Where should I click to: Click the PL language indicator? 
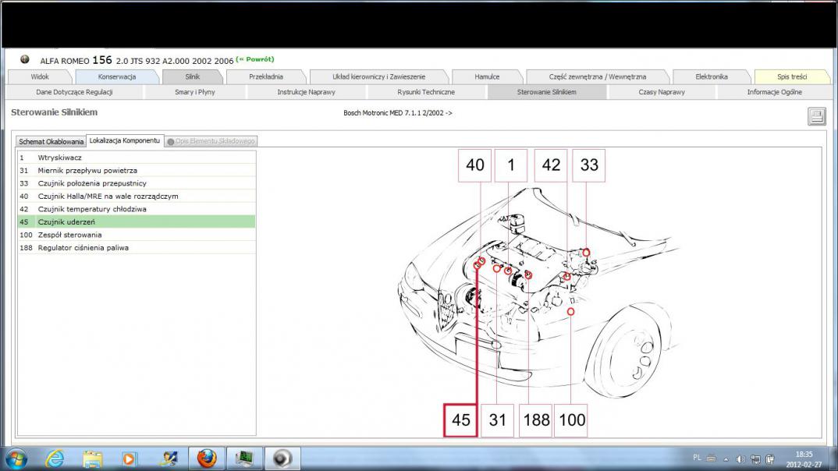pos(697,458)
